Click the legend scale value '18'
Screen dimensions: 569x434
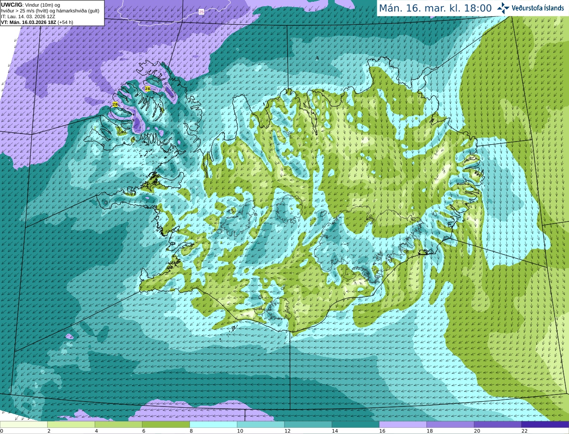[429, 431]
